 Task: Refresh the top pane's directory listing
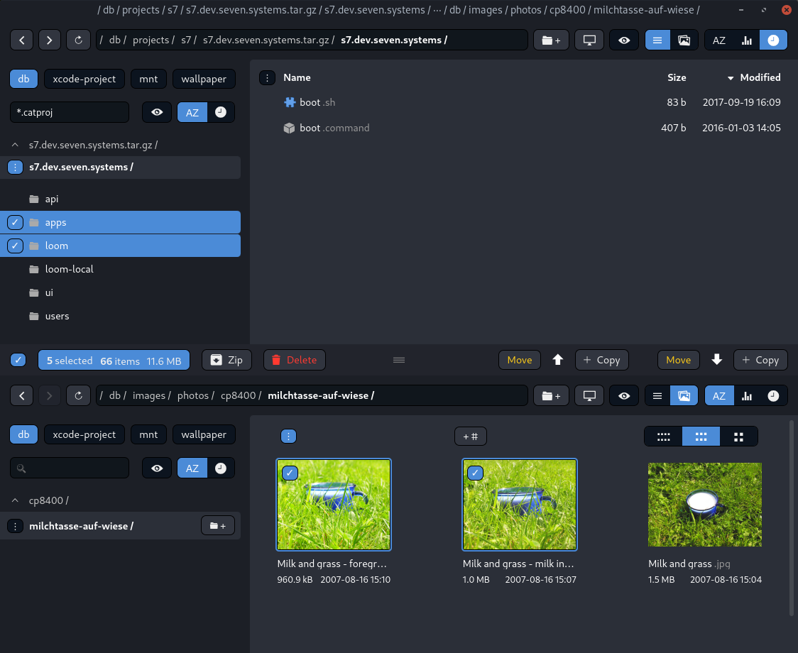(x=78, y=40)
